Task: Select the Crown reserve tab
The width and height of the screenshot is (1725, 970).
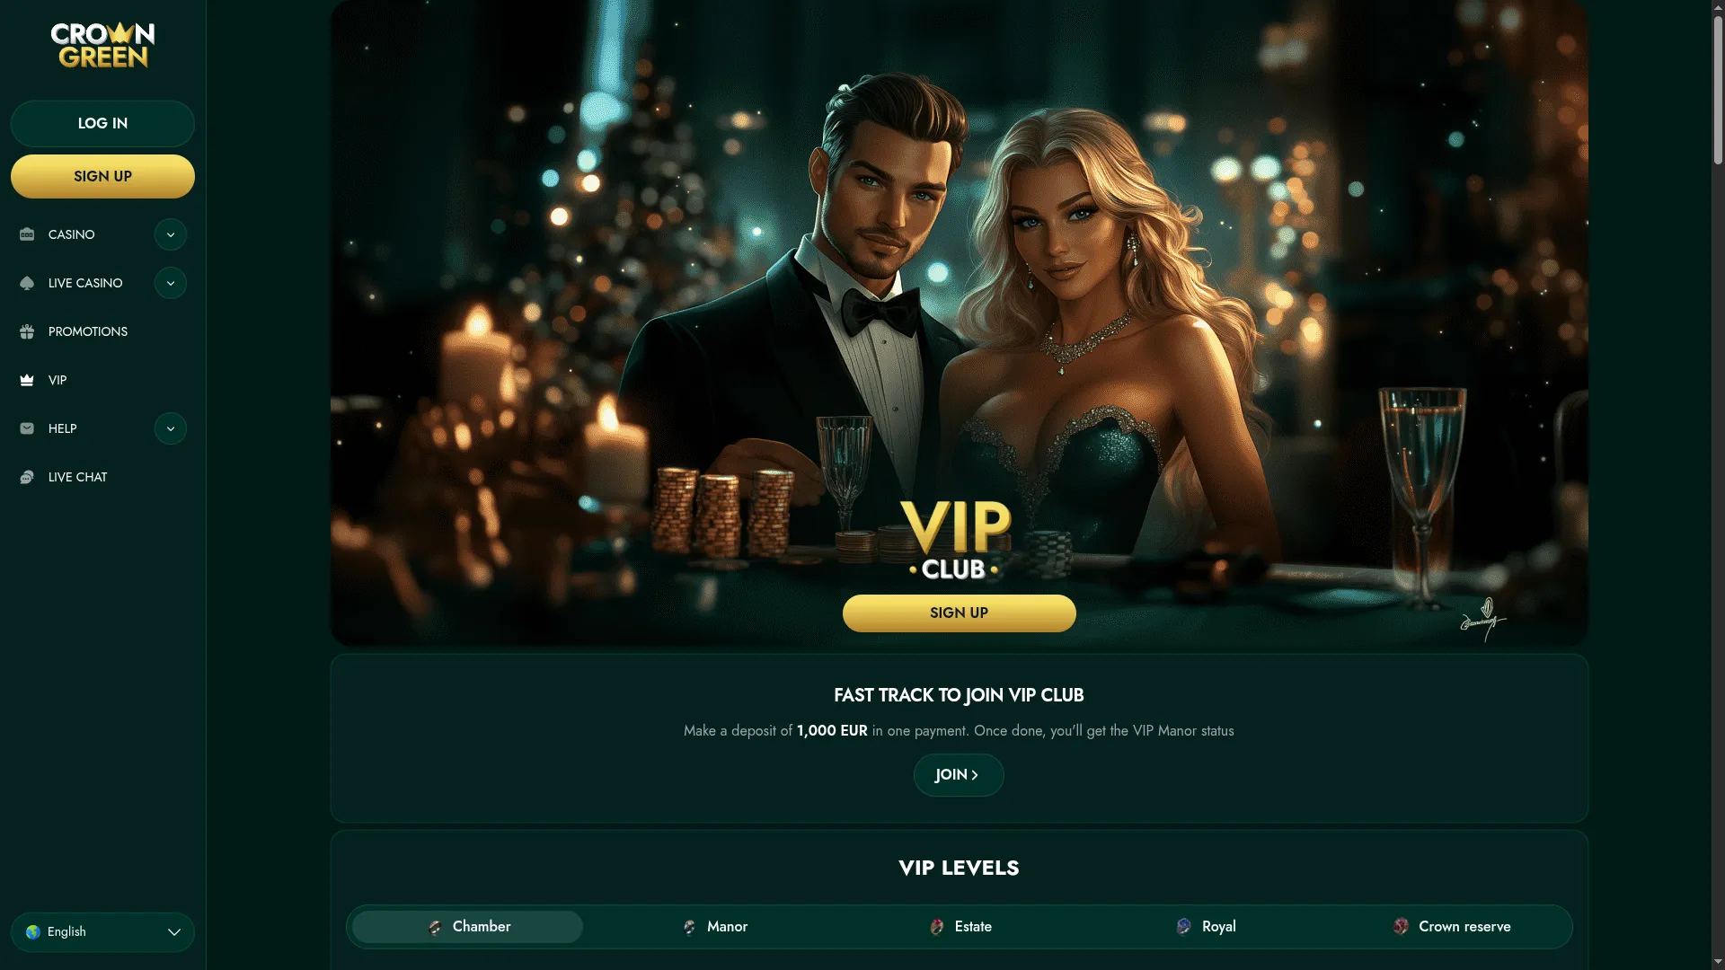Action: [1452, 927]
